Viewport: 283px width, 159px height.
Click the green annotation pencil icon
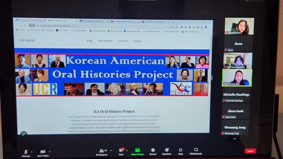click(x=24, y=134)
